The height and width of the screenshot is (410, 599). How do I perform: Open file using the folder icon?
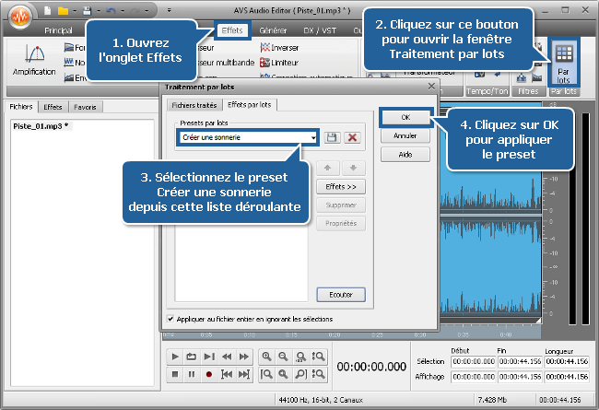63,11
